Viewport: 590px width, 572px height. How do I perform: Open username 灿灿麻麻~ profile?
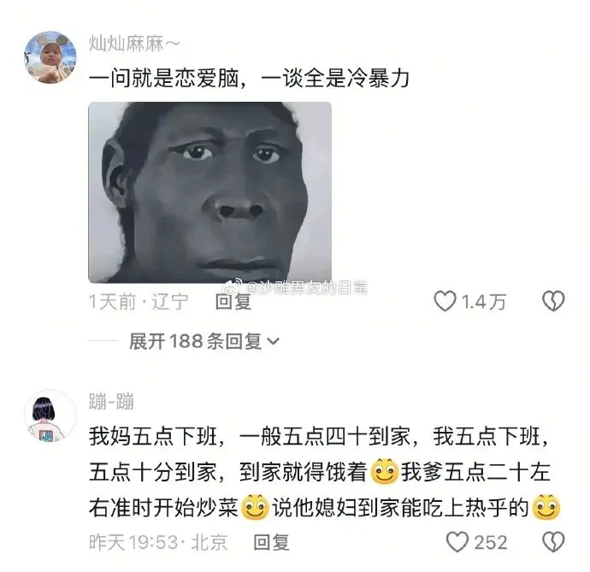134,44
